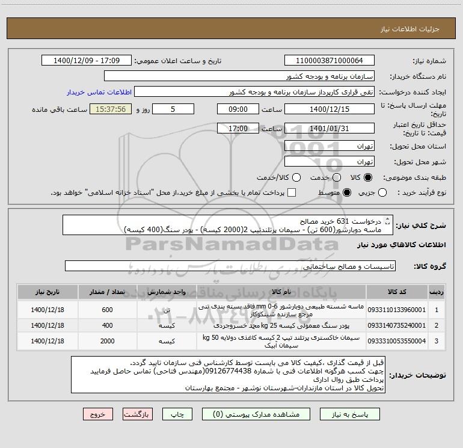The image size is (463, 448).
Task: Click the توضیحات خریدار text area
Action: pos(228,375)
